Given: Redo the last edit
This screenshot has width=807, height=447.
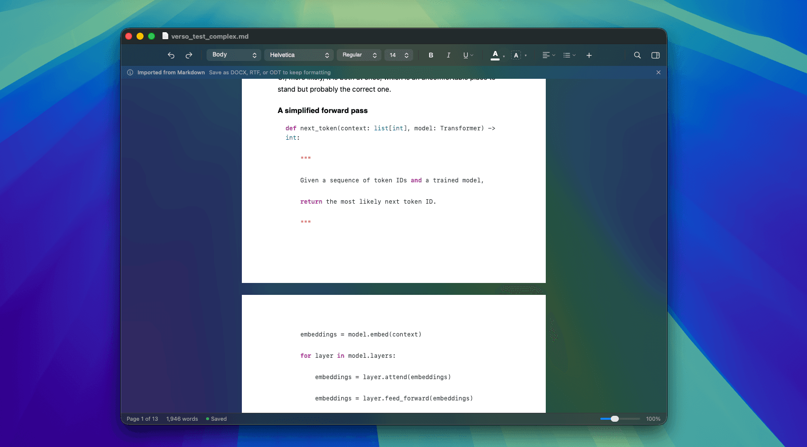Looking at the screenshot, I should [189, 55].
